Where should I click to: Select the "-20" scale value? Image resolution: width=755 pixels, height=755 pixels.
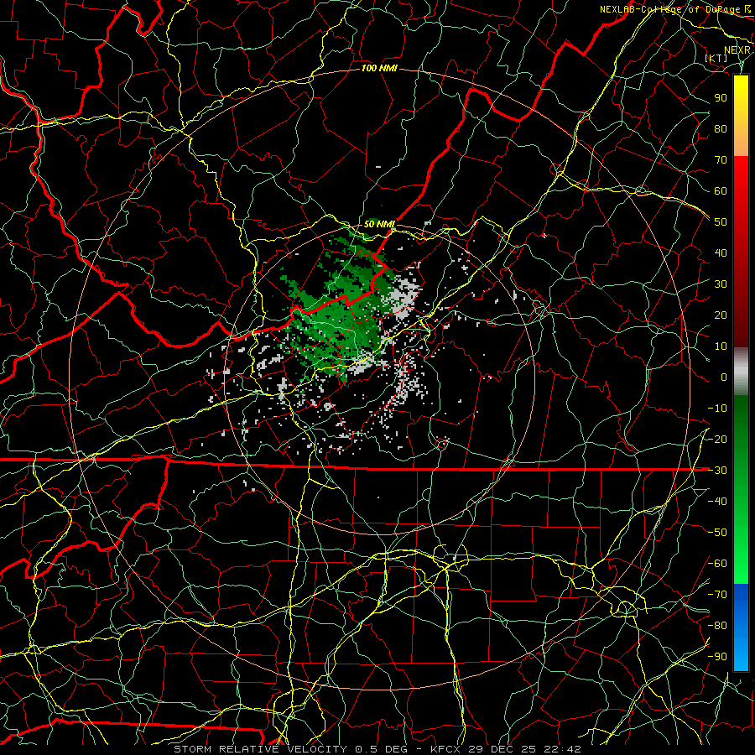[x=717, y=439]
